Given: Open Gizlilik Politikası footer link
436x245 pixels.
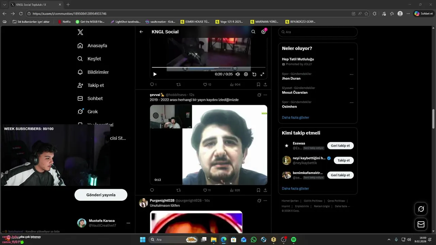Looking at the screenshot, I should (x=313, y=201).
